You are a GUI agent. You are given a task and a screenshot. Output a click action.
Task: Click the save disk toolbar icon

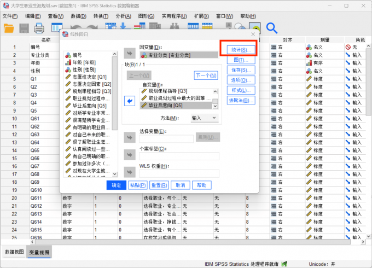25,28
